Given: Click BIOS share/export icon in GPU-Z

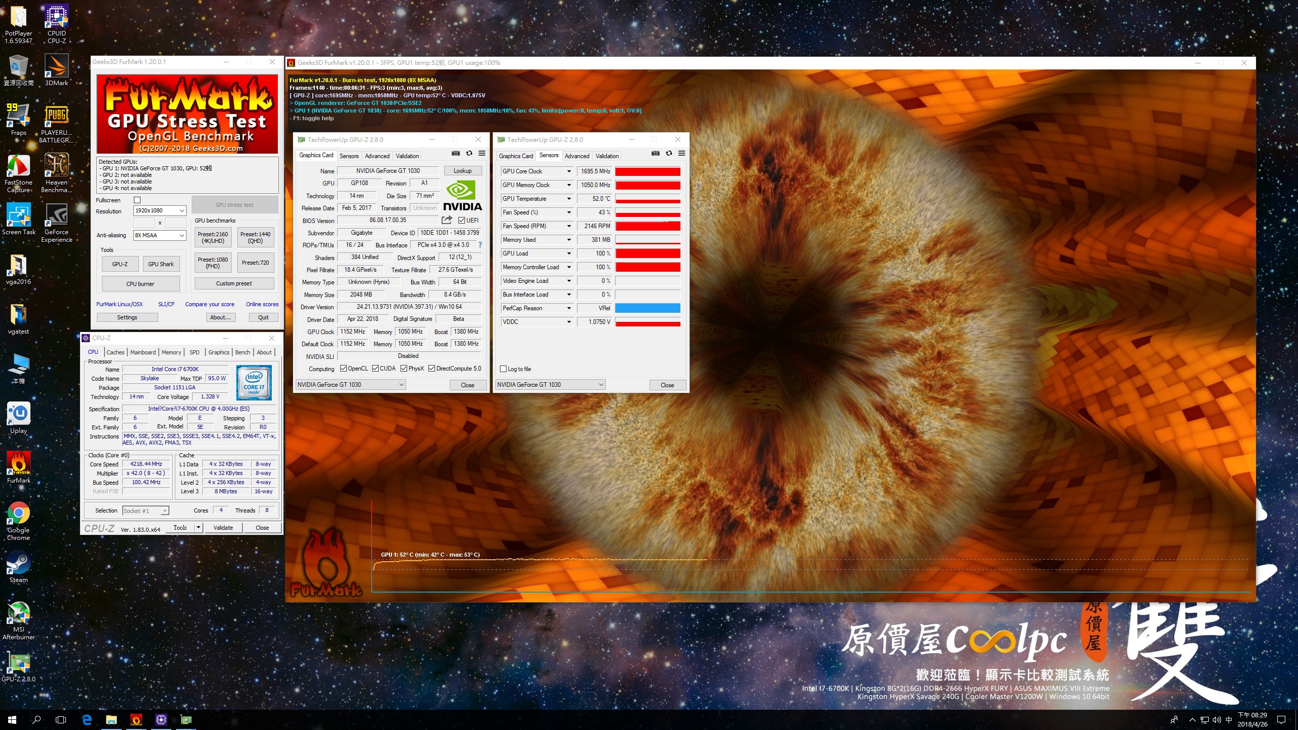Looking at the screenshot, I should (447, 220).
